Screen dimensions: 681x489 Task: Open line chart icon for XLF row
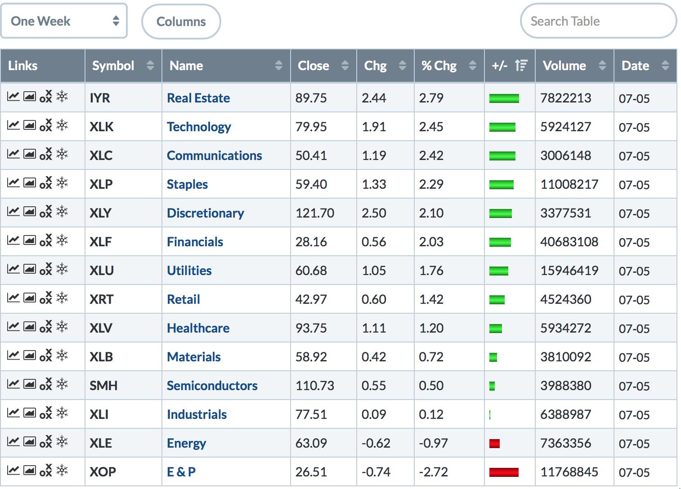pos(13,240)
